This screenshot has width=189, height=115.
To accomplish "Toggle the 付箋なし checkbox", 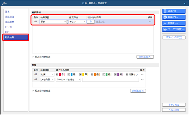I will (x=127, y=75).
